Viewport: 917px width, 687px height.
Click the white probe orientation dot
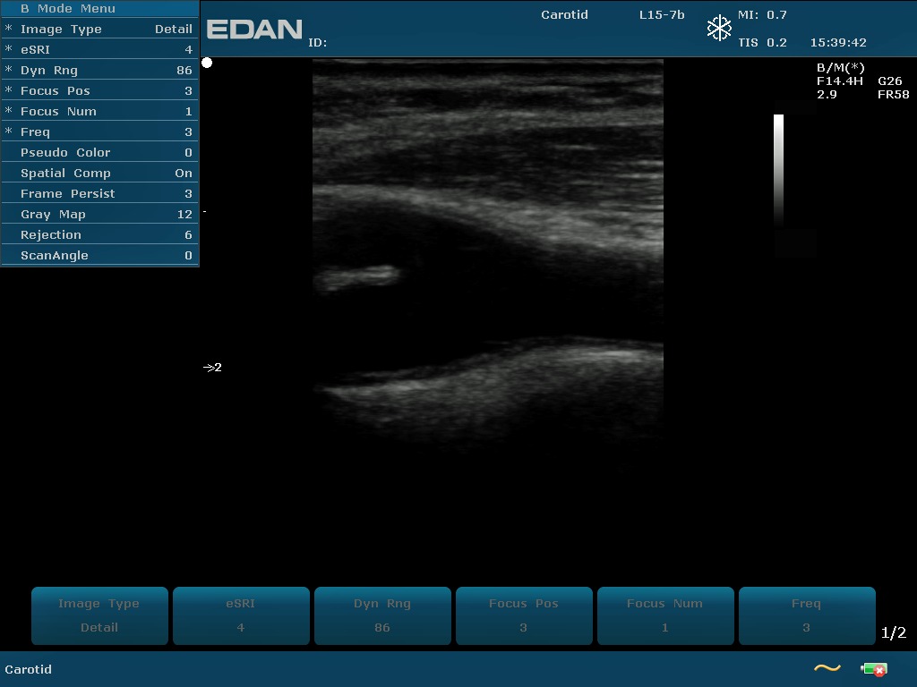click(207, 63)
